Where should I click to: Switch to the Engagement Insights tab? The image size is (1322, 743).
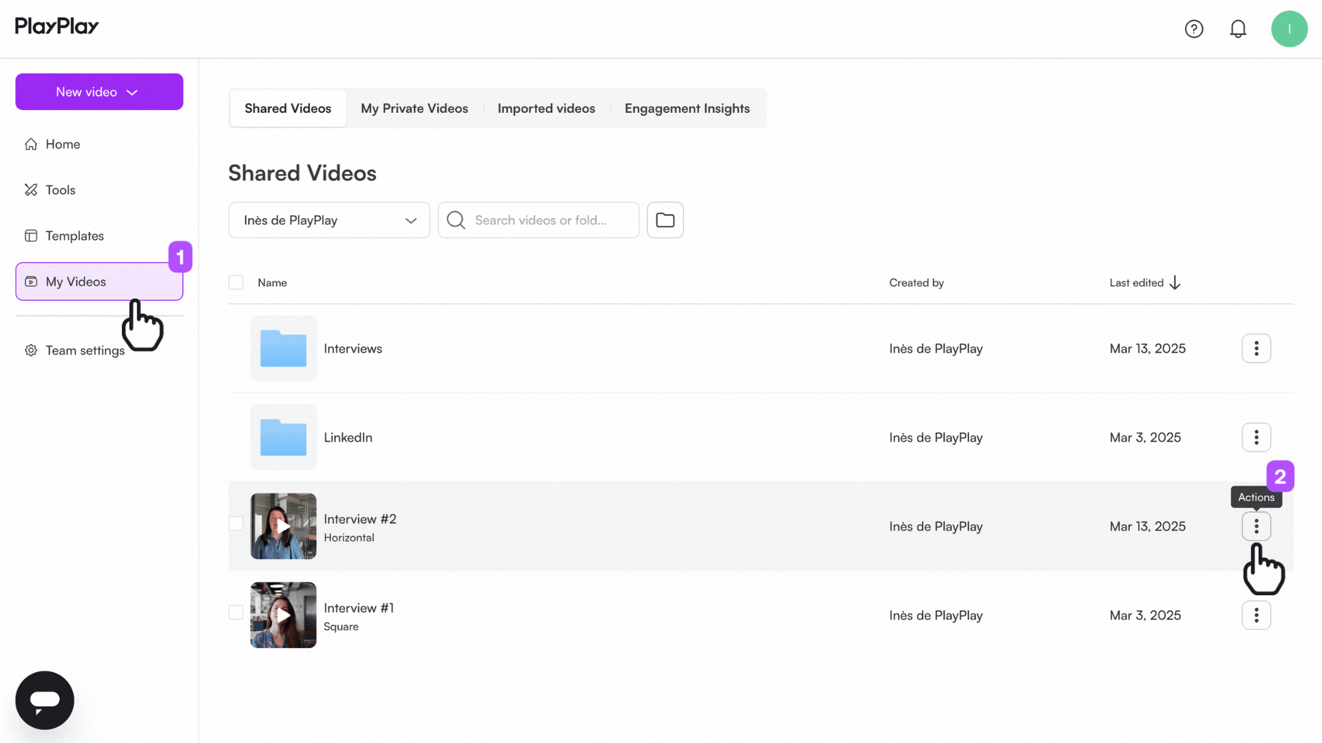(x=687, y=109)
